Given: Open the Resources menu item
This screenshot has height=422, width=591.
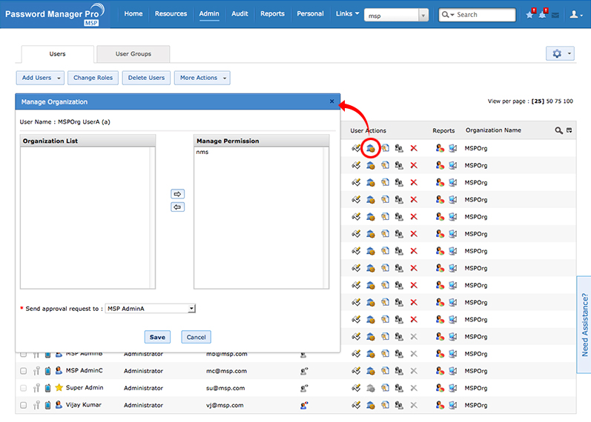Looking at the screenshot, I should [x=171, y=13].
